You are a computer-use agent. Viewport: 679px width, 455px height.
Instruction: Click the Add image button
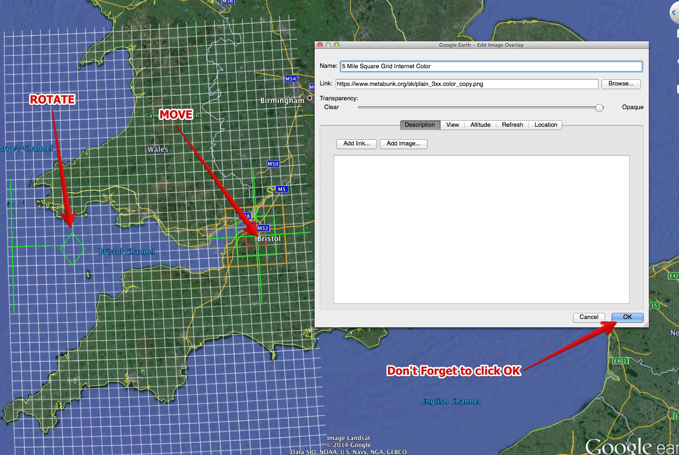tap(403, 144)
